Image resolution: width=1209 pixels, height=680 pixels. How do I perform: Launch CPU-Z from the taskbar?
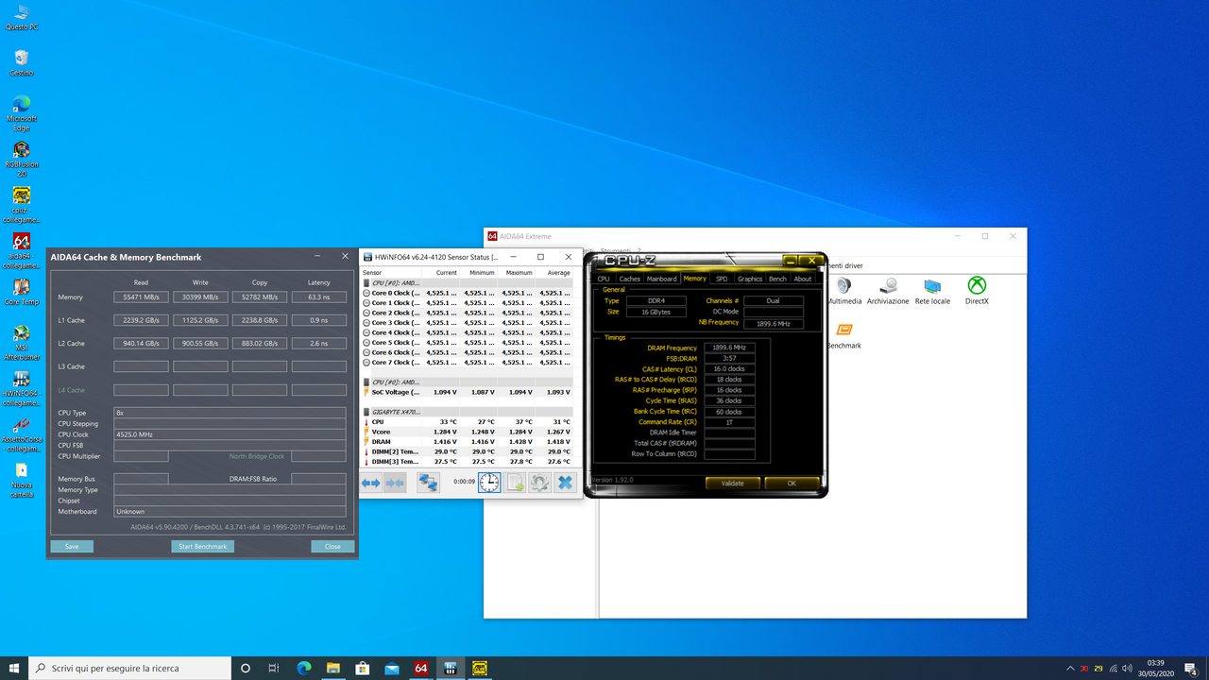450,669
